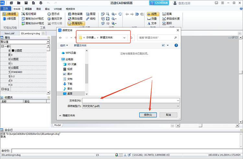
Task: Click the 剪切框架 tool
Action: coord(29,14)
